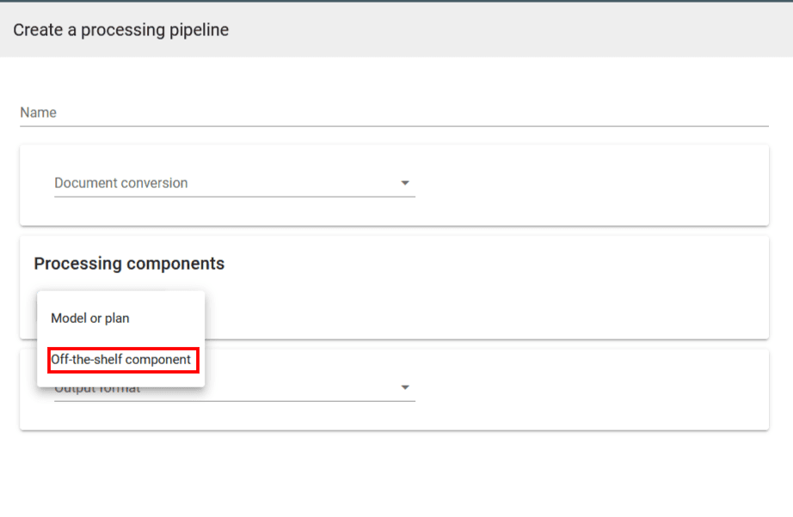Open the Document conversion dropdown

(x=234, y=183)
